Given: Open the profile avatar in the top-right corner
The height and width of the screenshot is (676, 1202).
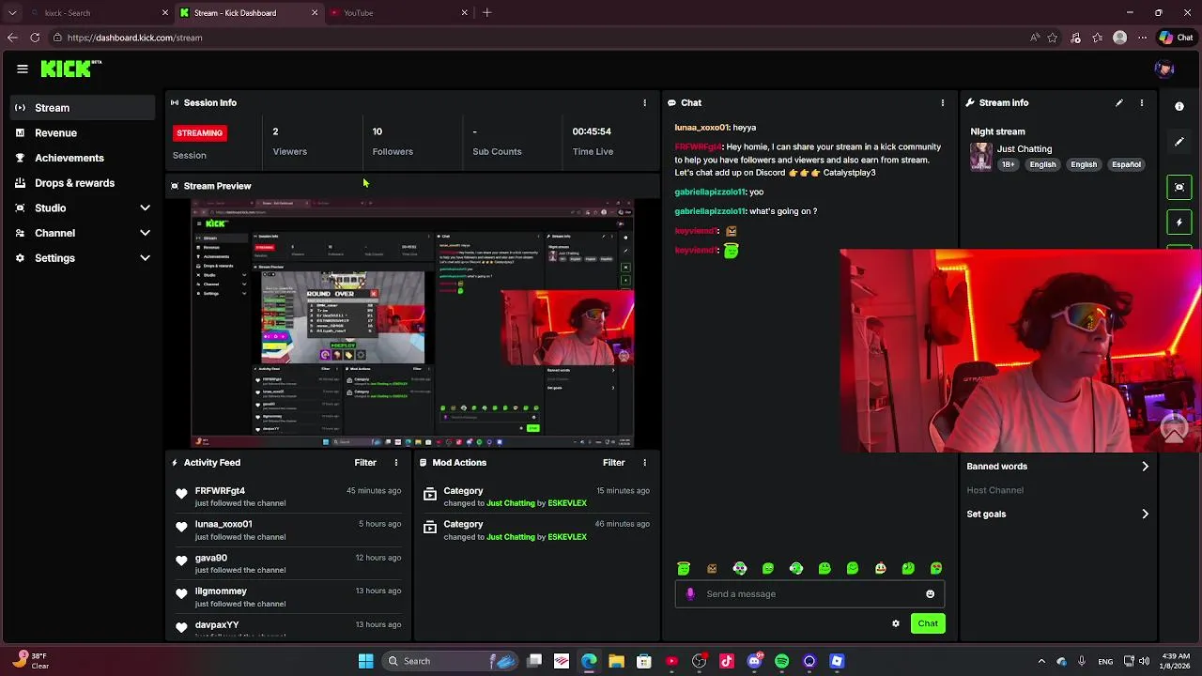Looking at the screenshot, I should [1164, 69].
